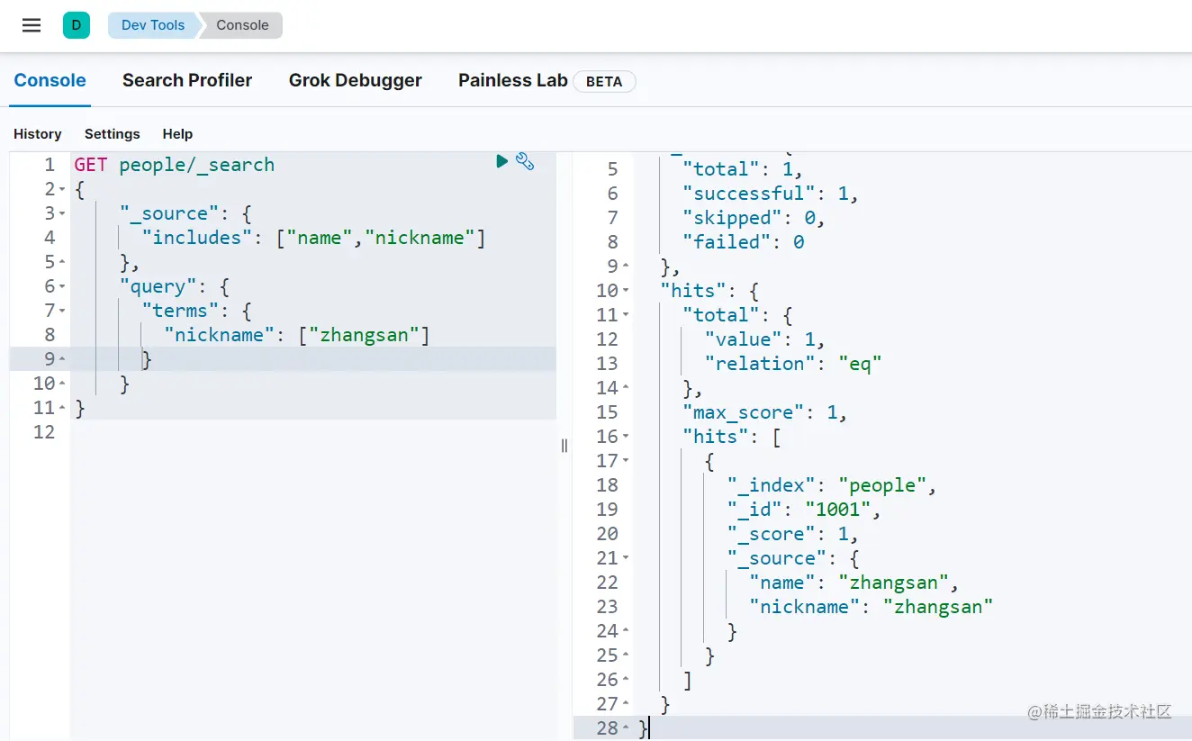Fold response "_source" object on line 21
This screenshot has height=741, width=1192.
[626, 558]
